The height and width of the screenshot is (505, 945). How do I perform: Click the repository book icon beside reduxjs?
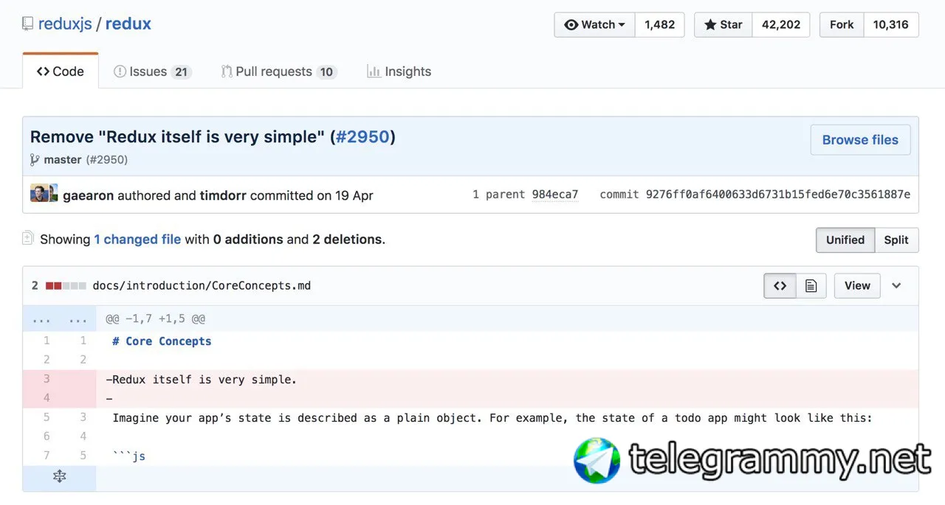28,24
